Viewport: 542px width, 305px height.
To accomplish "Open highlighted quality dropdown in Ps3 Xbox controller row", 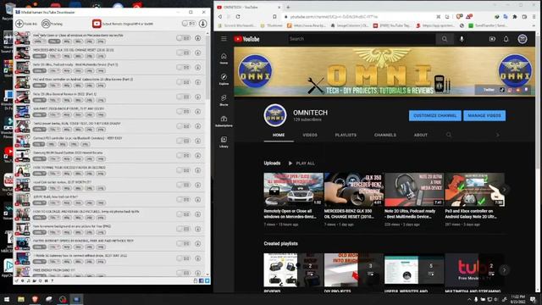I will point(40,86).
